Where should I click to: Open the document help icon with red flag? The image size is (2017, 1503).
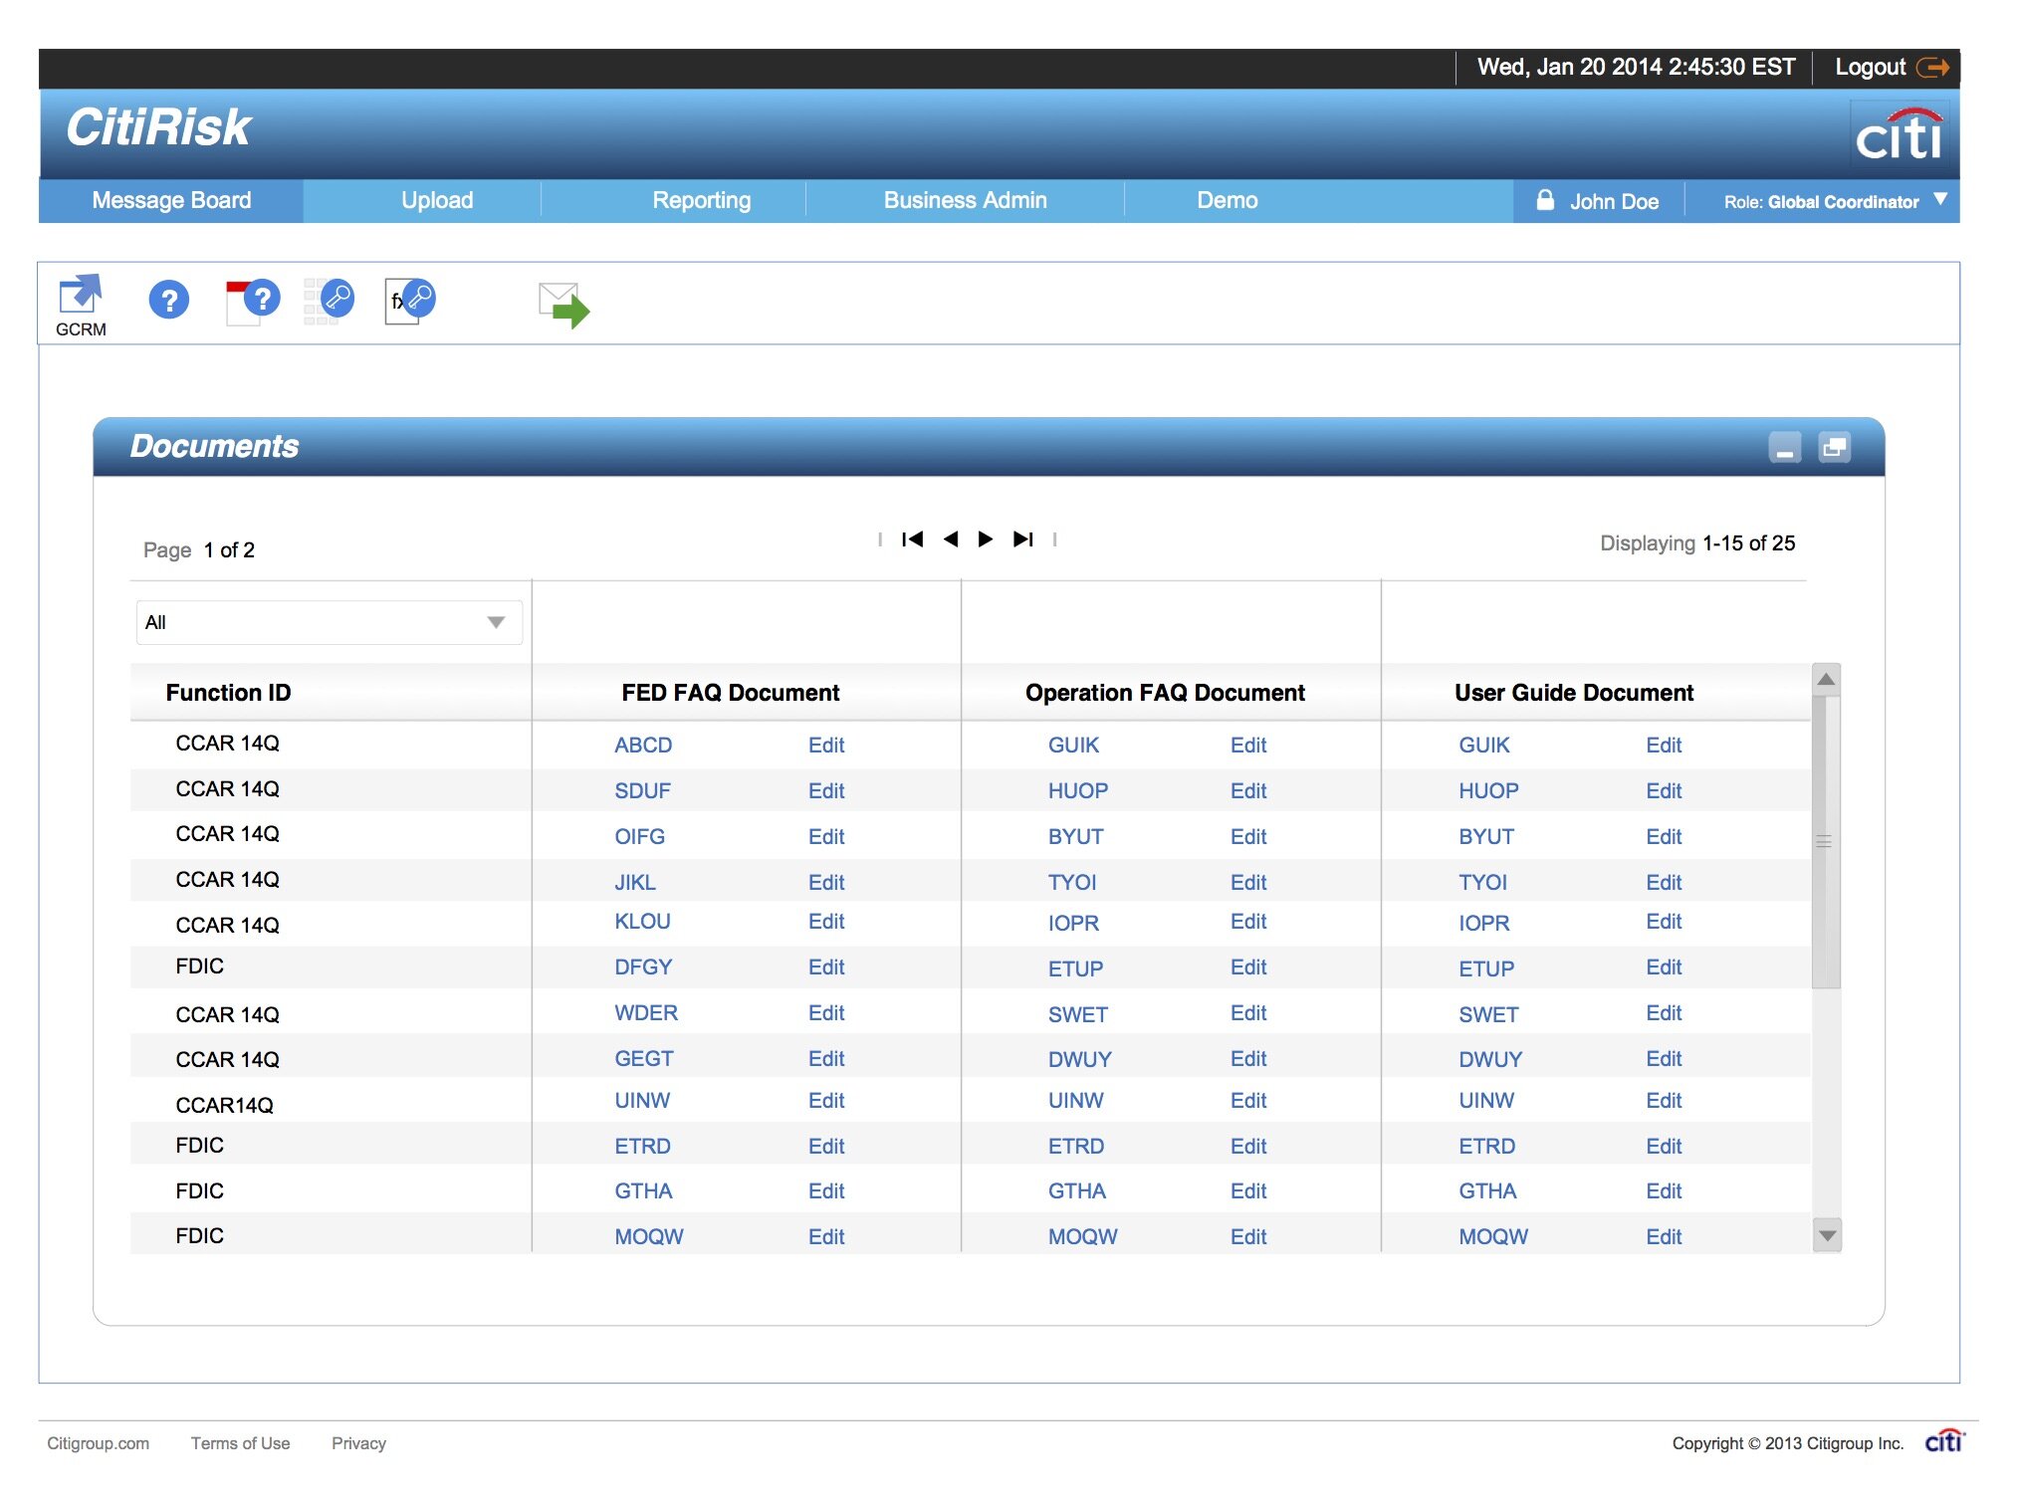[x=253, y=301]
